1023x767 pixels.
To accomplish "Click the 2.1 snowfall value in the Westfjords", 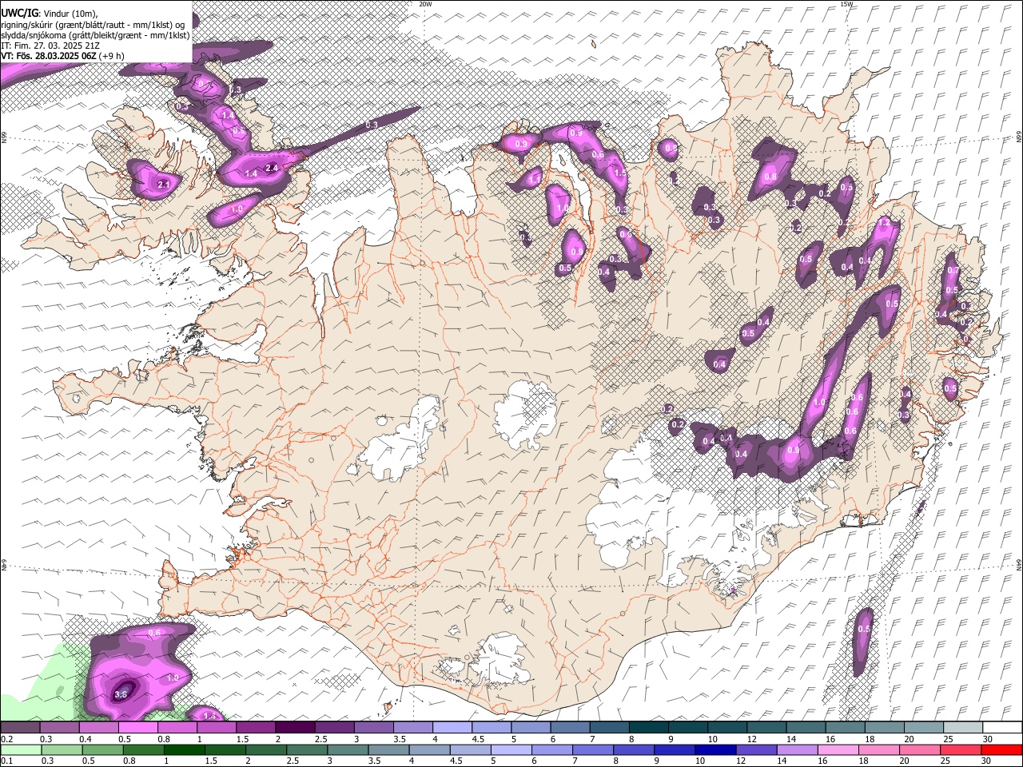I will (164, 185).
